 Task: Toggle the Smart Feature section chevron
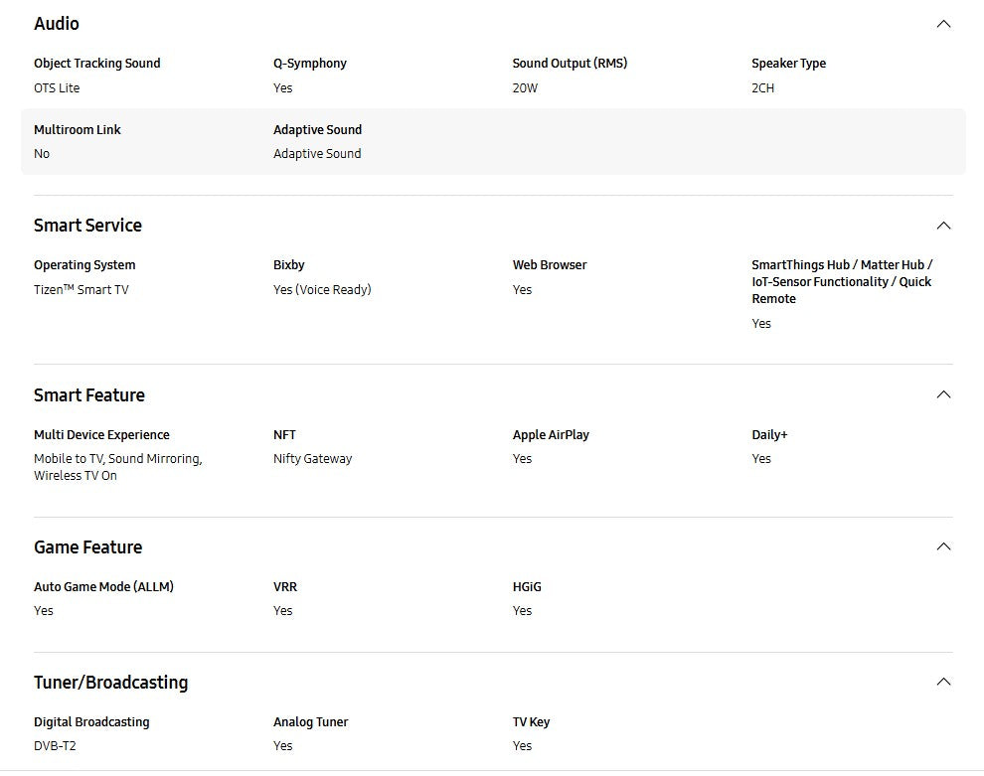tap(943, 394)
